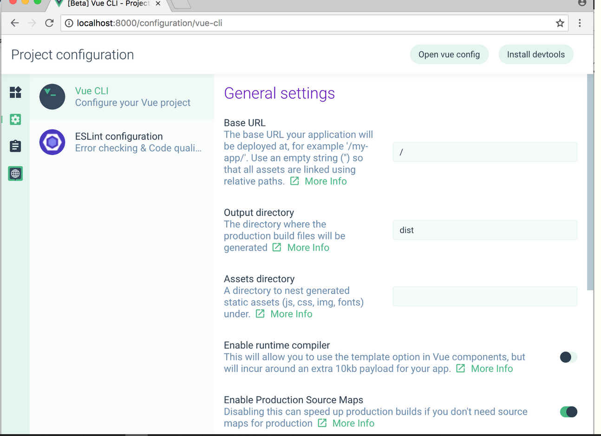Image resolution: width=601 pixels, height=436 pixels.
Task: Click 'Configure your Vue project' subtitle
Action: coord(133,103)
